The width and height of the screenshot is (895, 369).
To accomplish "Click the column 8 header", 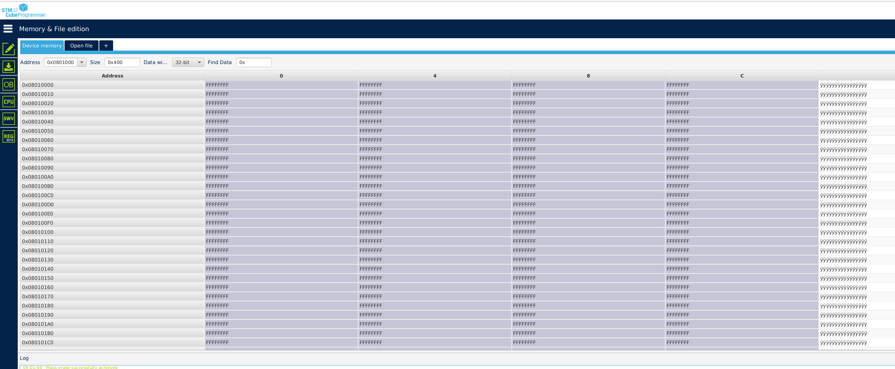I will [x=588, y=76].
